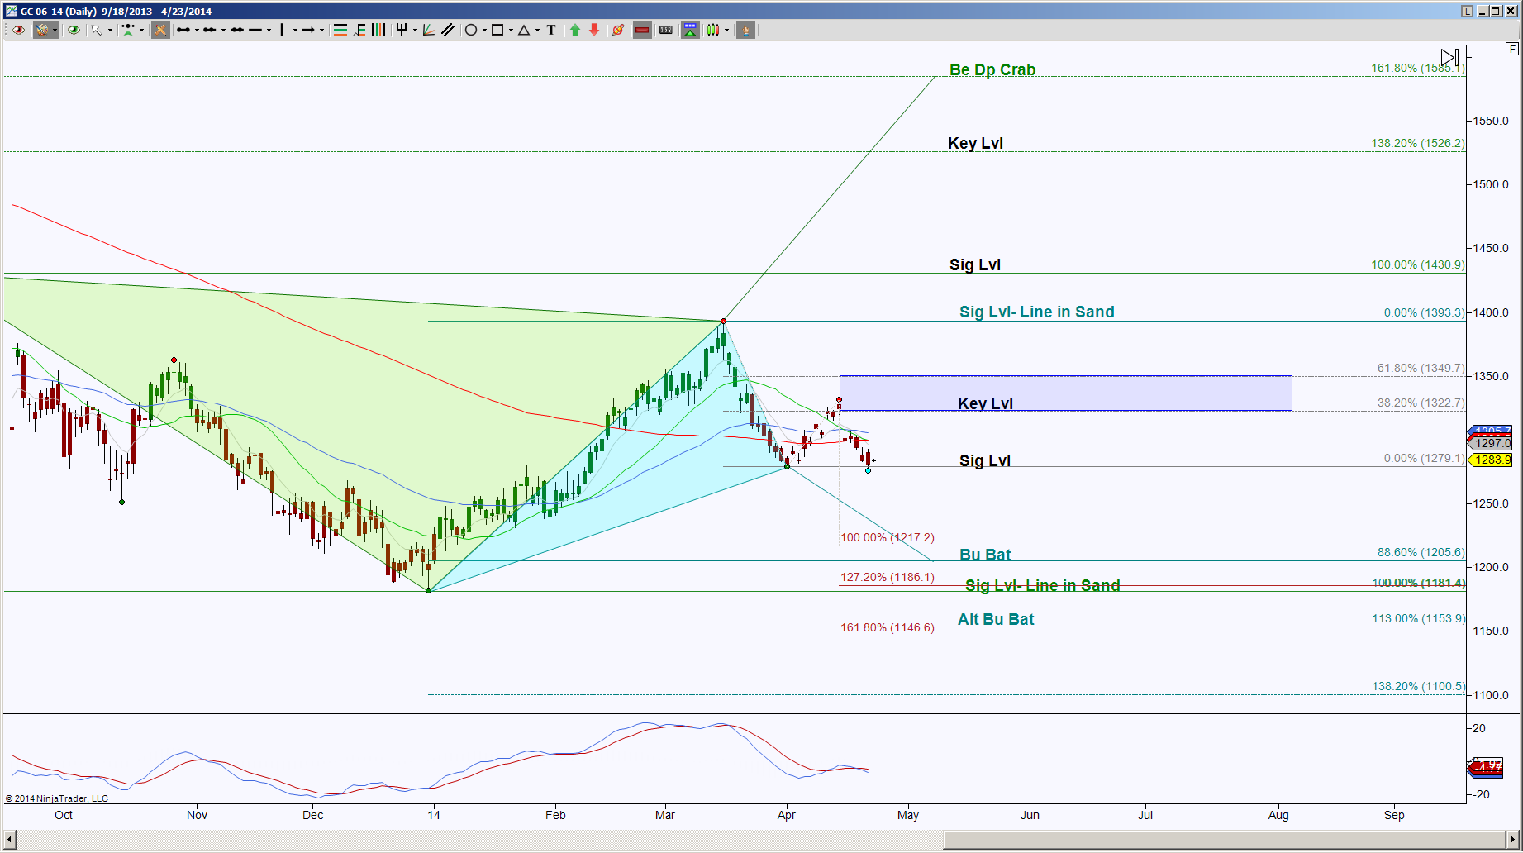The width and height of the screenshot is (1523, 853).
Task: Select the Fibonacci time extension bars tool
Action: click(378, 30)
